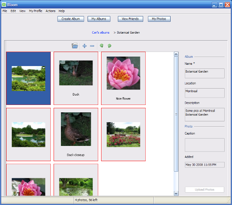Click the Duck caption text
The width and height of the screenshot is (232, 205).
click(x=76, y=94)
